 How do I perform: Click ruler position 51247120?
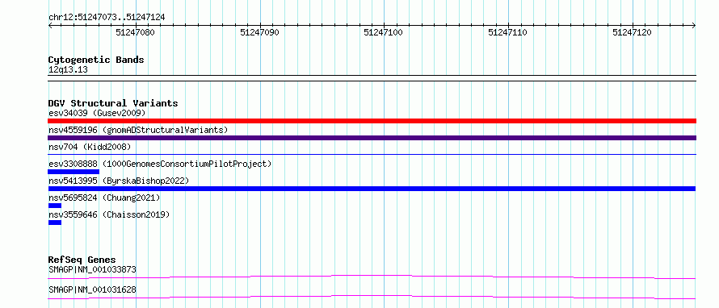tap(632, 32)
